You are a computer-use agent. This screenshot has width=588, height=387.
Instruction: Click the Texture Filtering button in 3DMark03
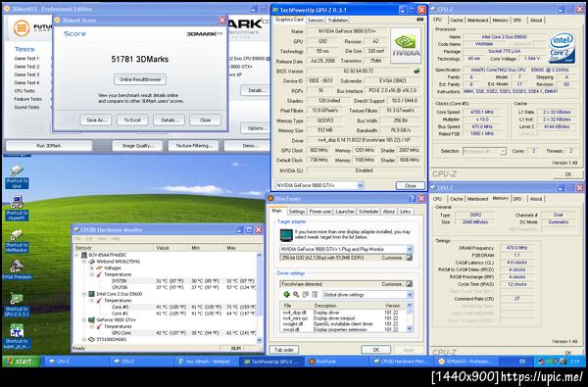pyautogui.click(x=194, y=146)
